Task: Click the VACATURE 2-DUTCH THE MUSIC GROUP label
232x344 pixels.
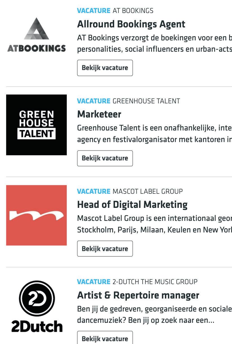Action: pyautogui.click(x=137, y=282)
